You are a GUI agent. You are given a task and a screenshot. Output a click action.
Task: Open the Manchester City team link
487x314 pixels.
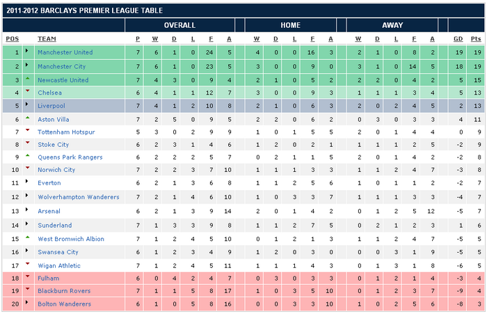tap(63, 66)
